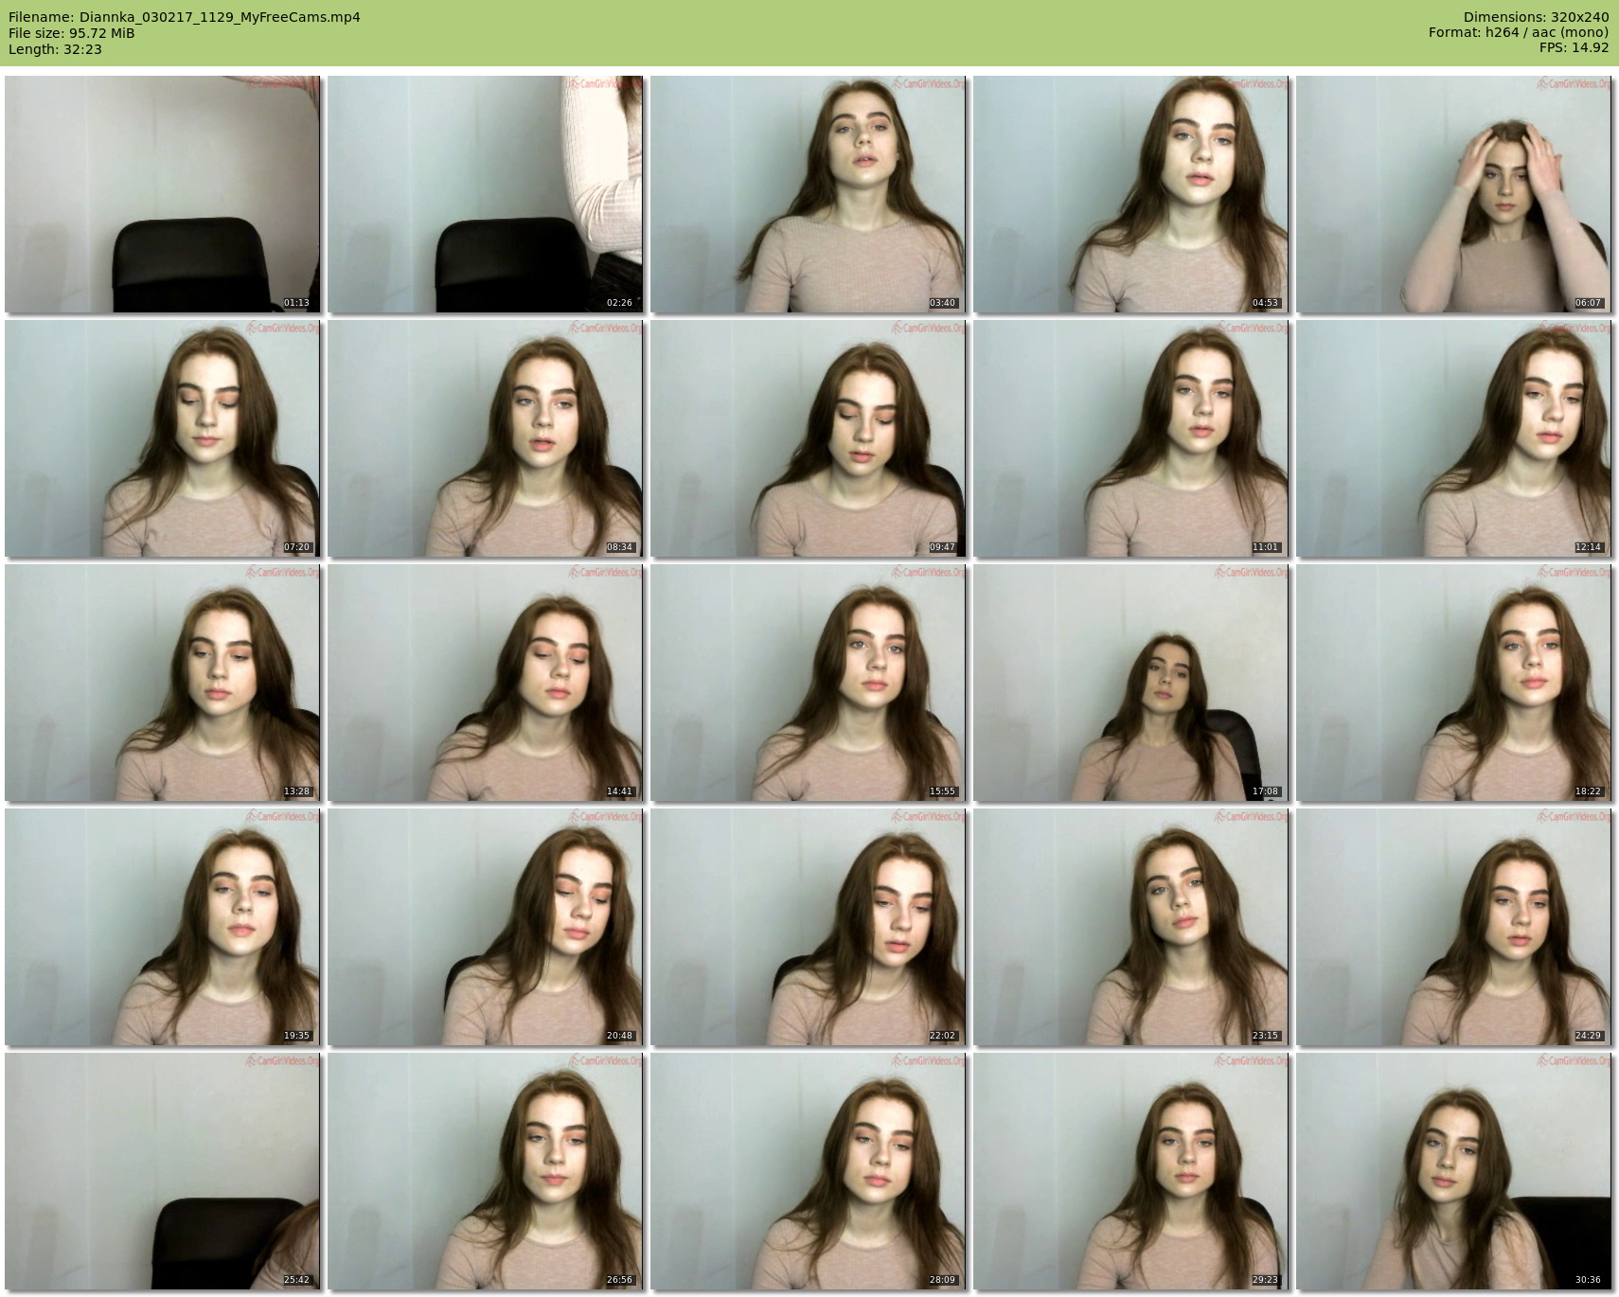
Task: Open the thumbnail labeled 24:29
Action: 1453,927
